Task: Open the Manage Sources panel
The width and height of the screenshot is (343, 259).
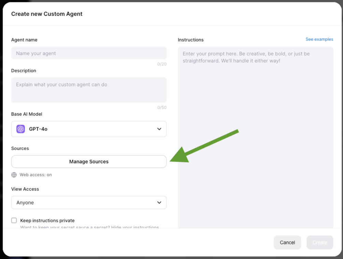Action: tap(89, 161)
